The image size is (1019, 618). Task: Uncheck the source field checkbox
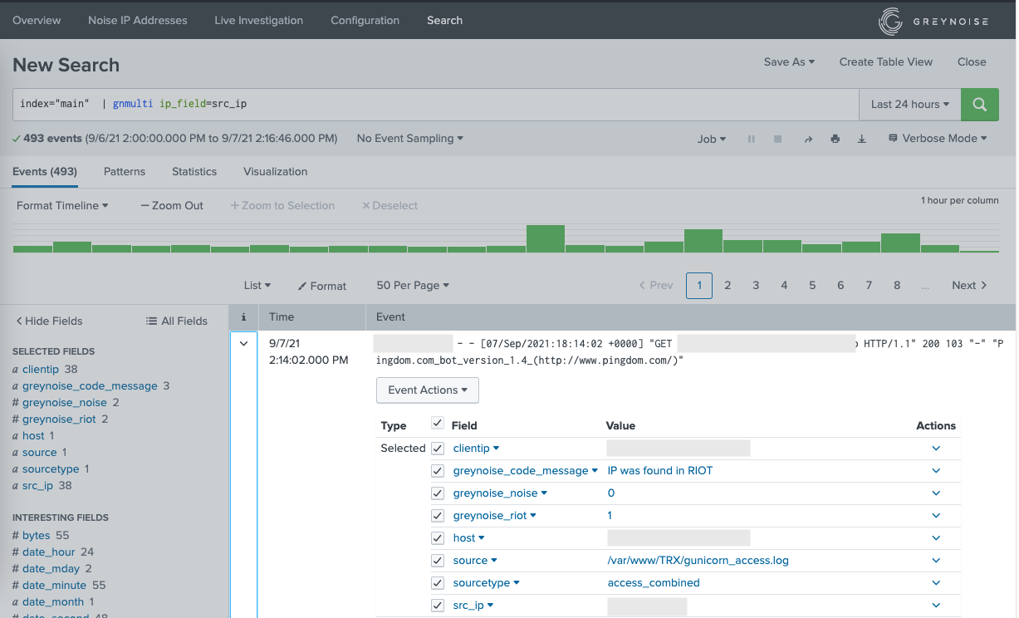pyautogui.click(x=438, y=560)
